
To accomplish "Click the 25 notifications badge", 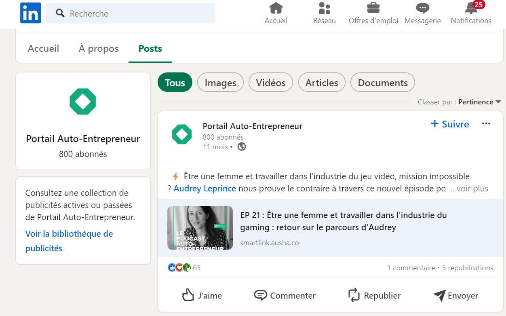I will tap(479, 5).
